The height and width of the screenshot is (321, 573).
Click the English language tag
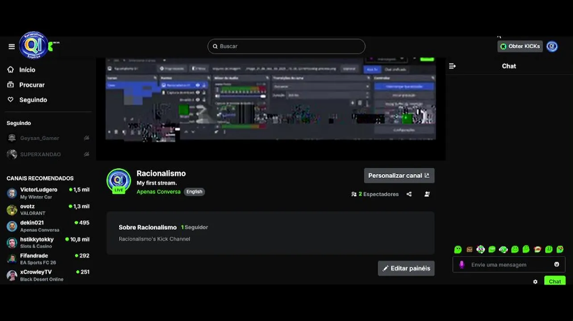pos(194,192)
